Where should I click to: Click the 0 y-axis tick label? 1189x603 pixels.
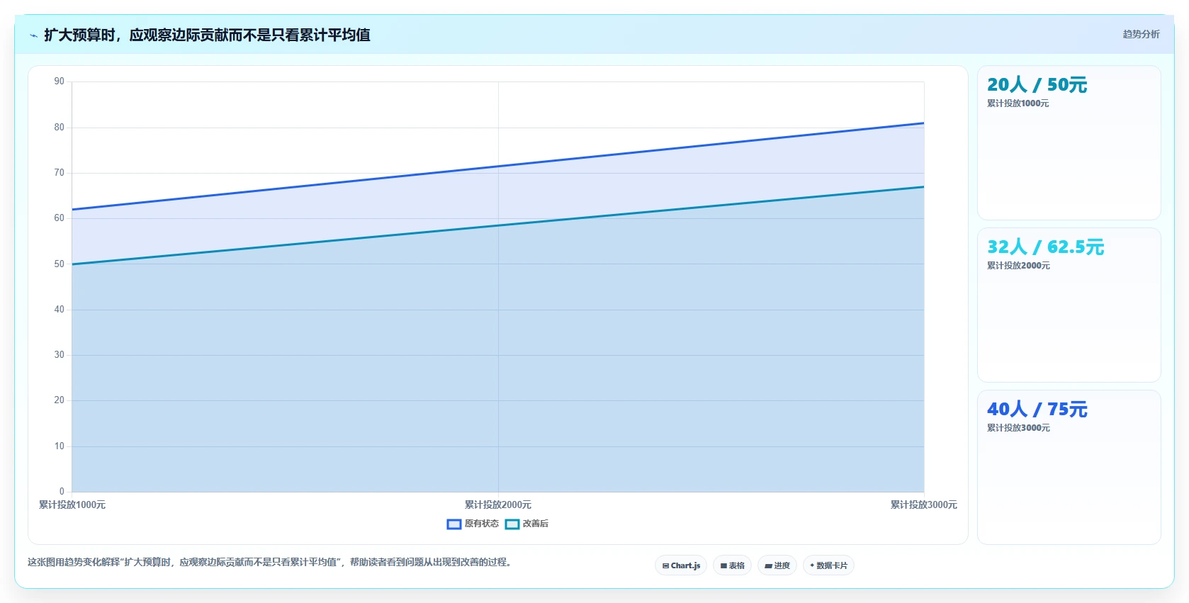(62, 491)
